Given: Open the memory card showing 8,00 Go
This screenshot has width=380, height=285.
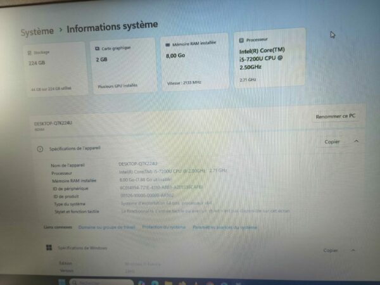Looking at the screenshot, I should [194, 62].
